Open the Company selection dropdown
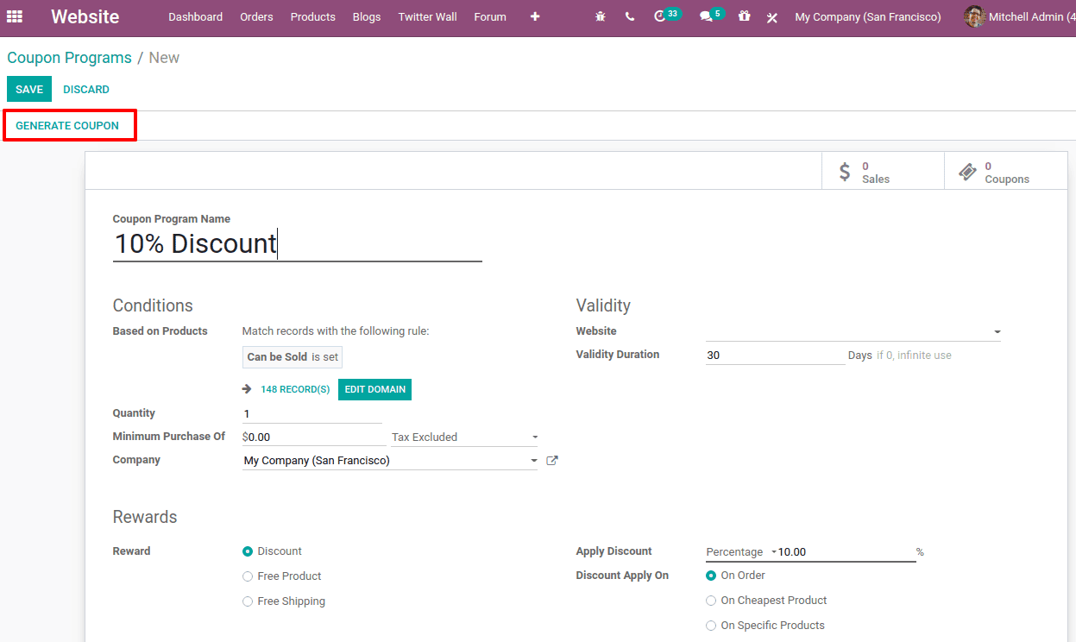Viewport: 1076px width, 642px height. pos(390,461)
